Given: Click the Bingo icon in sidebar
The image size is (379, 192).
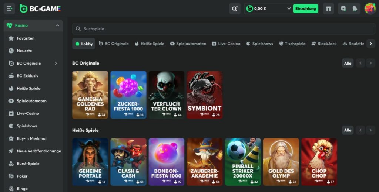Looking at the screenshot, I should 11,189.
